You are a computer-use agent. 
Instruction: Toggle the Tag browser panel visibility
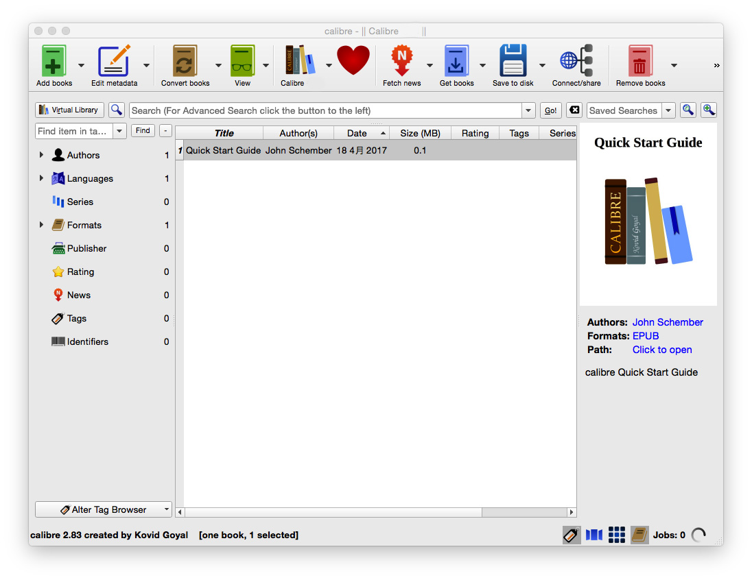coord(571,535)
